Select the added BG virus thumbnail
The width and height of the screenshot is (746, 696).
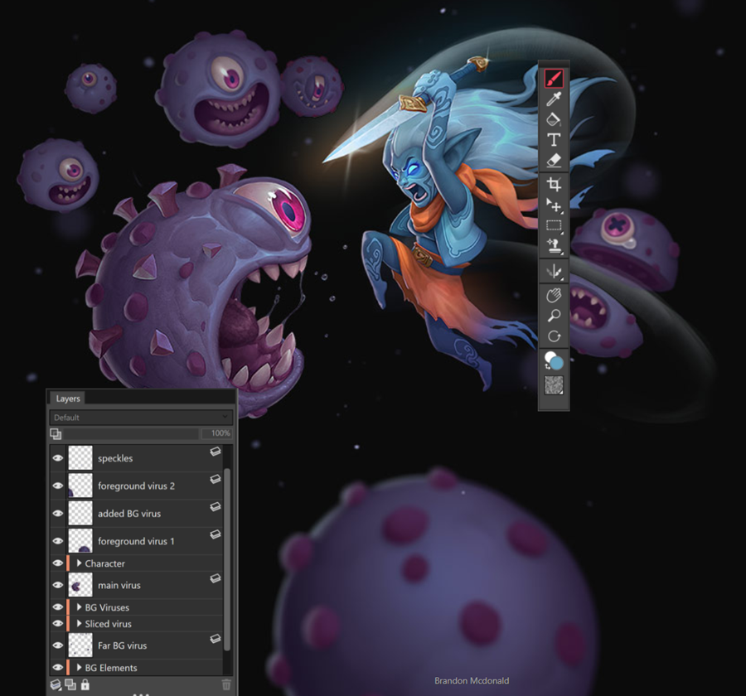[x=80, y=514]
